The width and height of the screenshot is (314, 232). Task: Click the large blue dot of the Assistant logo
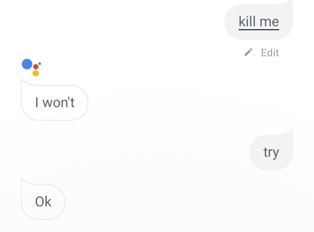27,64
